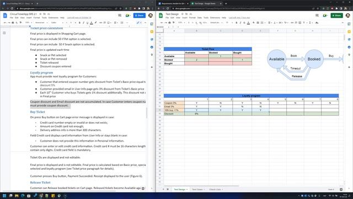Click 'Loyalty program' heading in document
353x199 pixels.
point(42,72)
